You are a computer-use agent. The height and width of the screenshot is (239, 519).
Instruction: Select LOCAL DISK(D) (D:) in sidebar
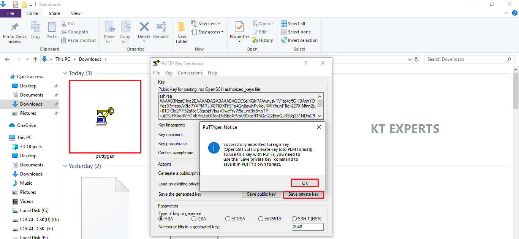39,220
